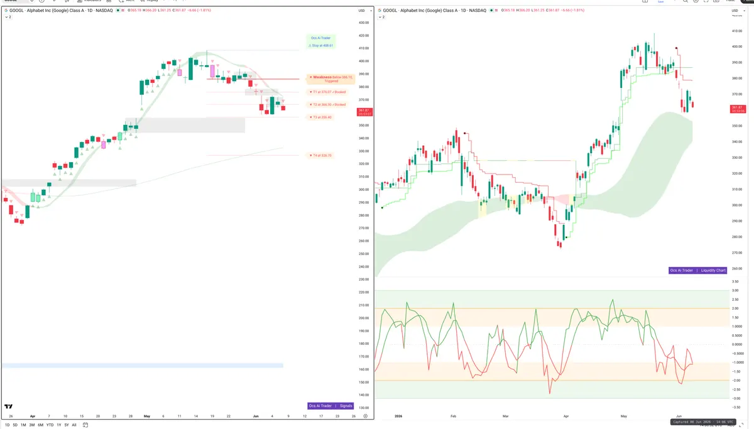Click green market status dot on right chart

pos(493,11)
